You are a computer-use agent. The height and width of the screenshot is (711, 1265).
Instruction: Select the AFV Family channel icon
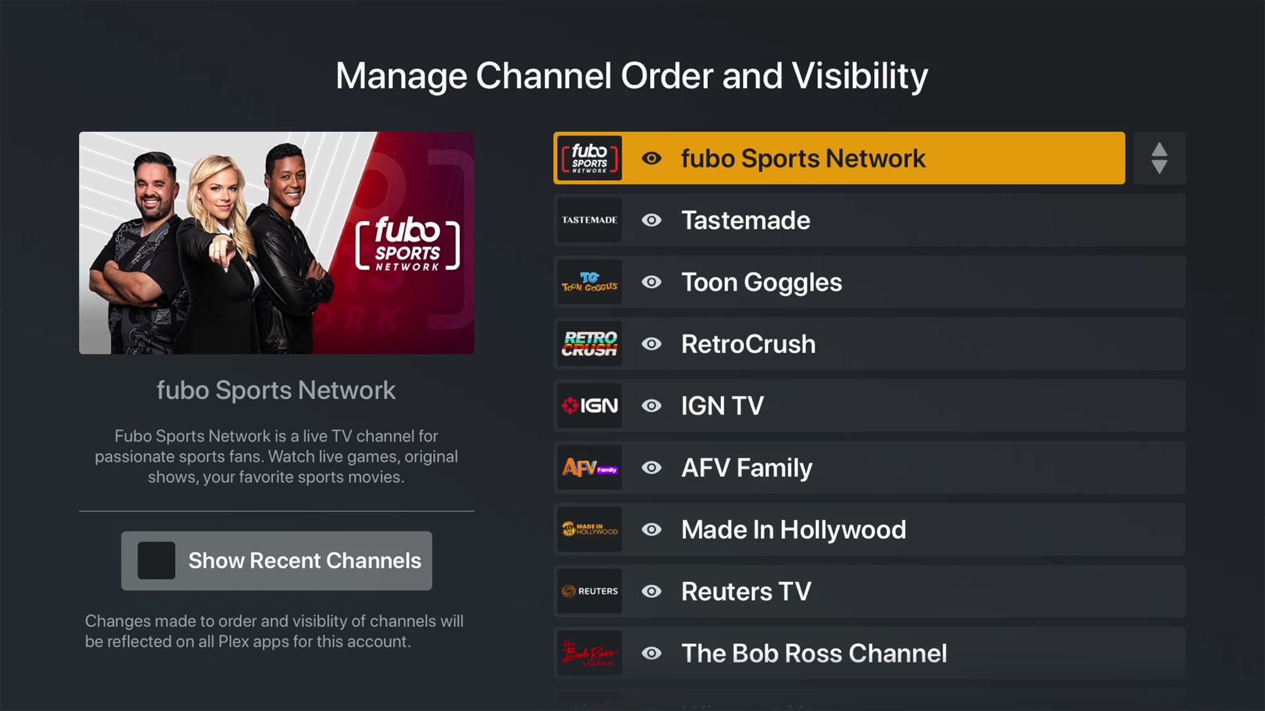[589, 467]
